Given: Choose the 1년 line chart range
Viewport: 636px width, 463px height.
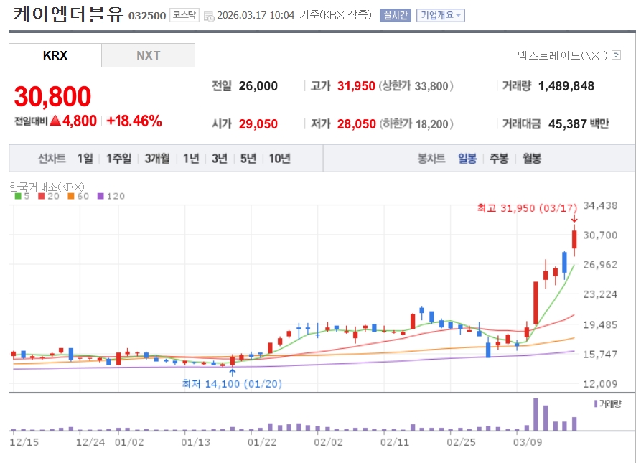Looking at the screenshot, I should 191,159.
